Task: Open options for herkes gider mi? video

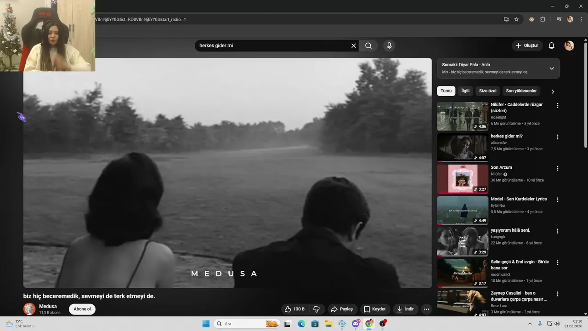Action: (x=558, y=137)
